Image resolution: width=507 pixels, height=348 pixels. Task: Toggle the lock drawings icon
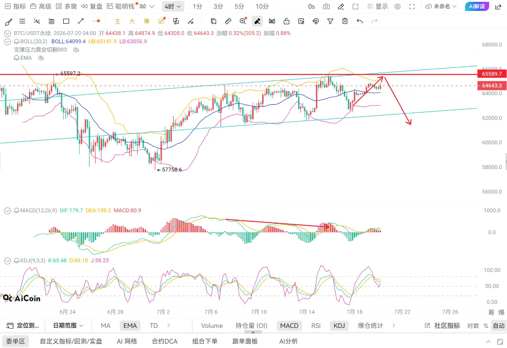coord(287,21)
